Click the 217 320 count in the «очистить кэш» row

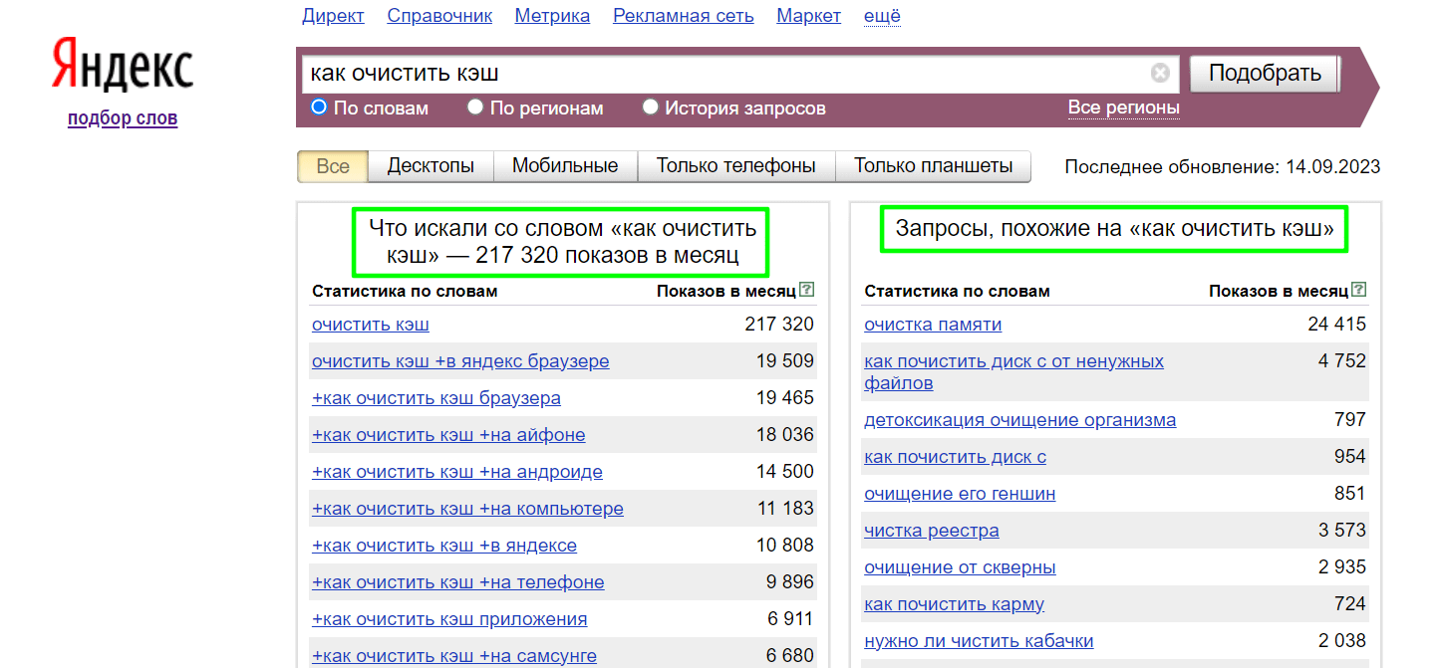click(x=779, y=325)
